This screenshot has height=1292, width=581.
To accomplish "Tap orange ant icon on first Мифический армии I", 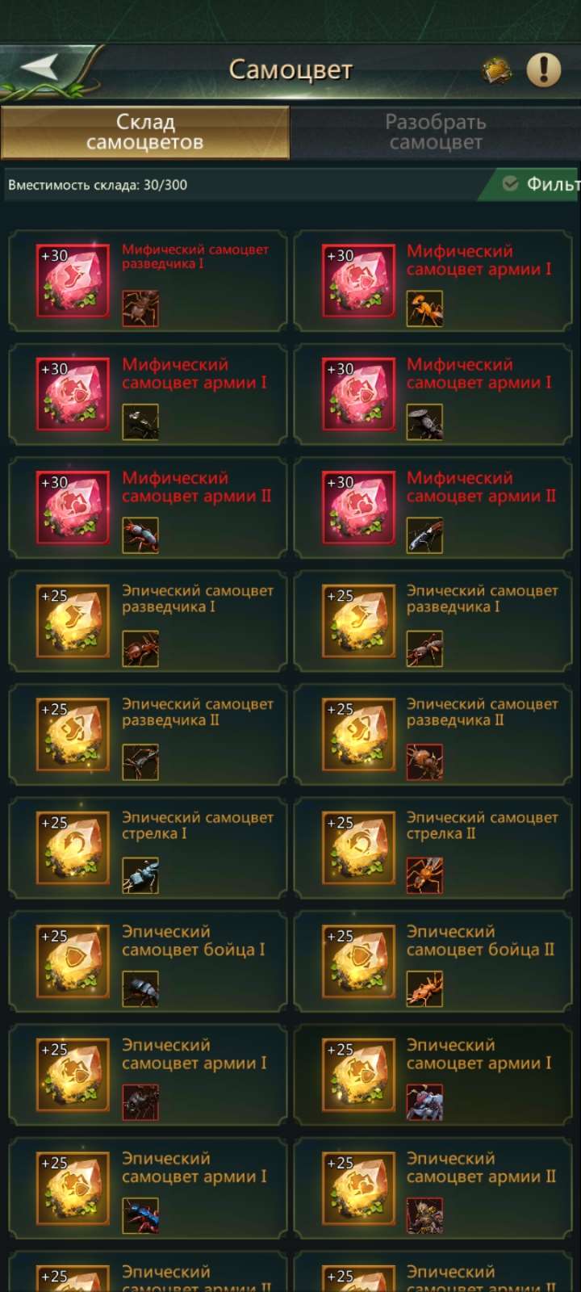I will (424, 308).
